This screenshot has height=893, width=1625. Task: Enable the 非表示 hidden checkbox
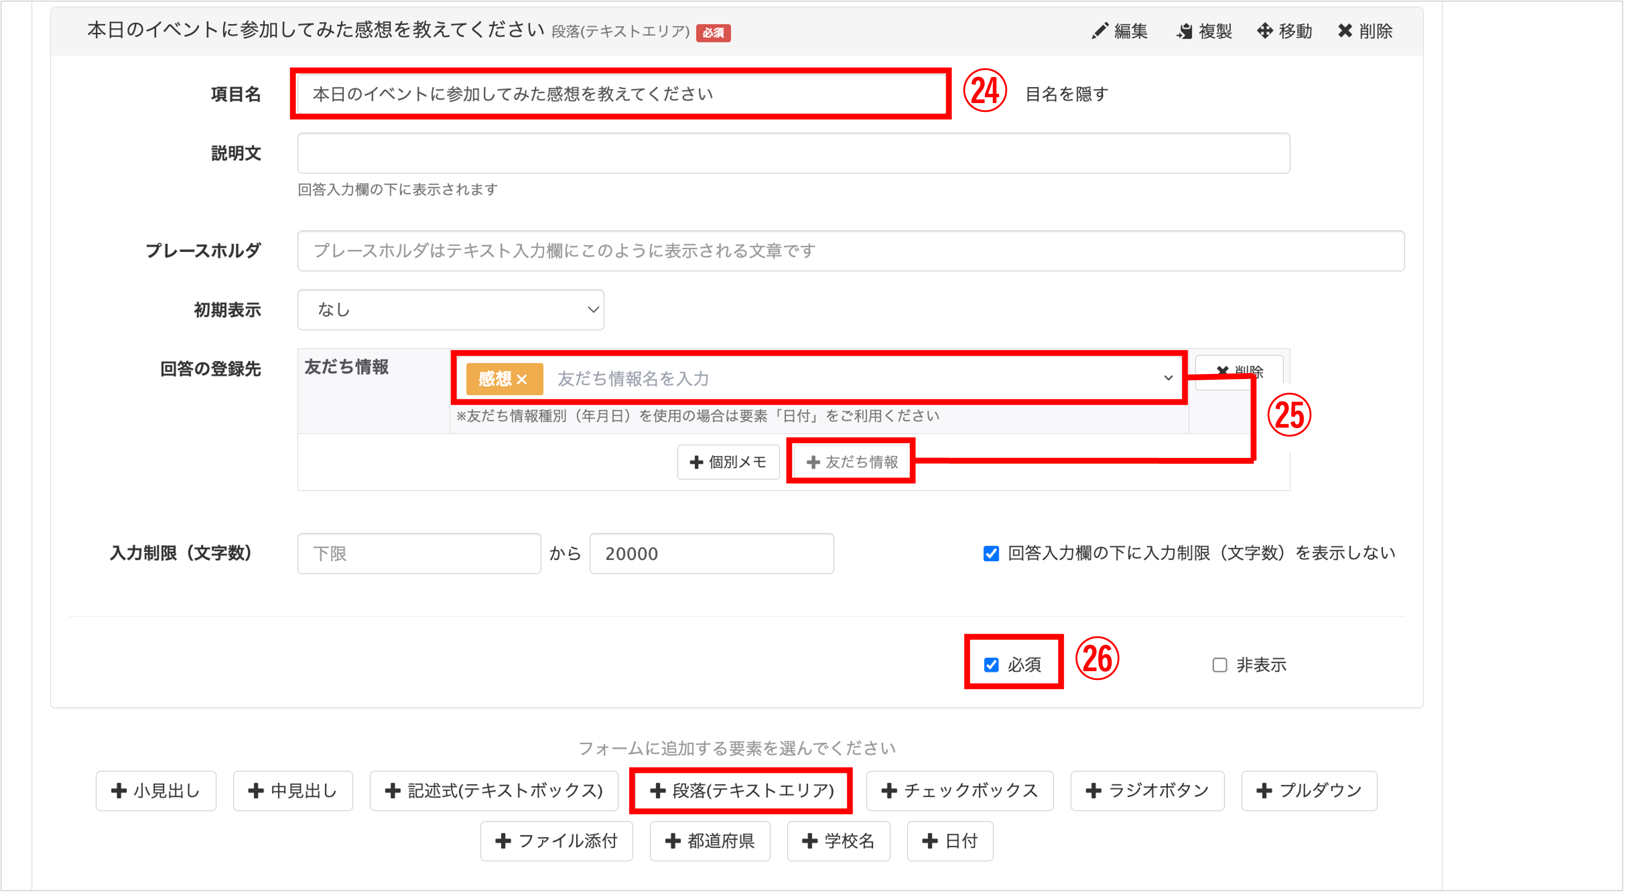click(x=1219, y=665)
